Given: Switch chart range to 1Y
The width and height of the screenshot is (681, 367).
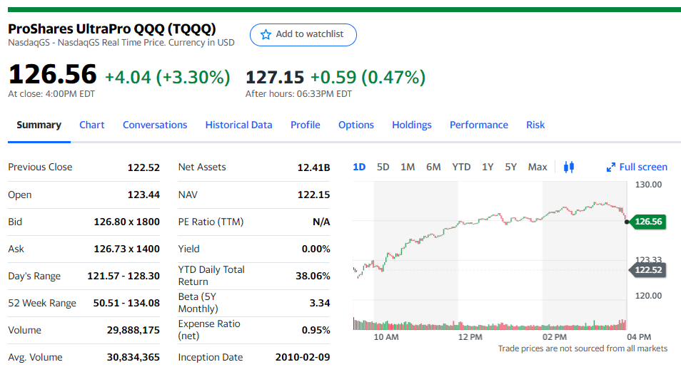Looking at the screenshot, I should click(x=488, y=167).
